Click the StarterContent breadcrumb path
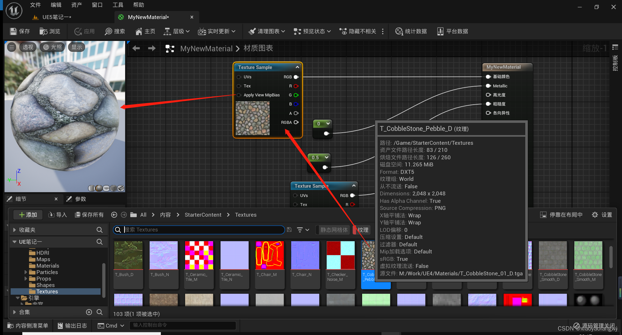The height and width of the screenshot is (335, 622). pyautogui.click(x=203, y=215)
